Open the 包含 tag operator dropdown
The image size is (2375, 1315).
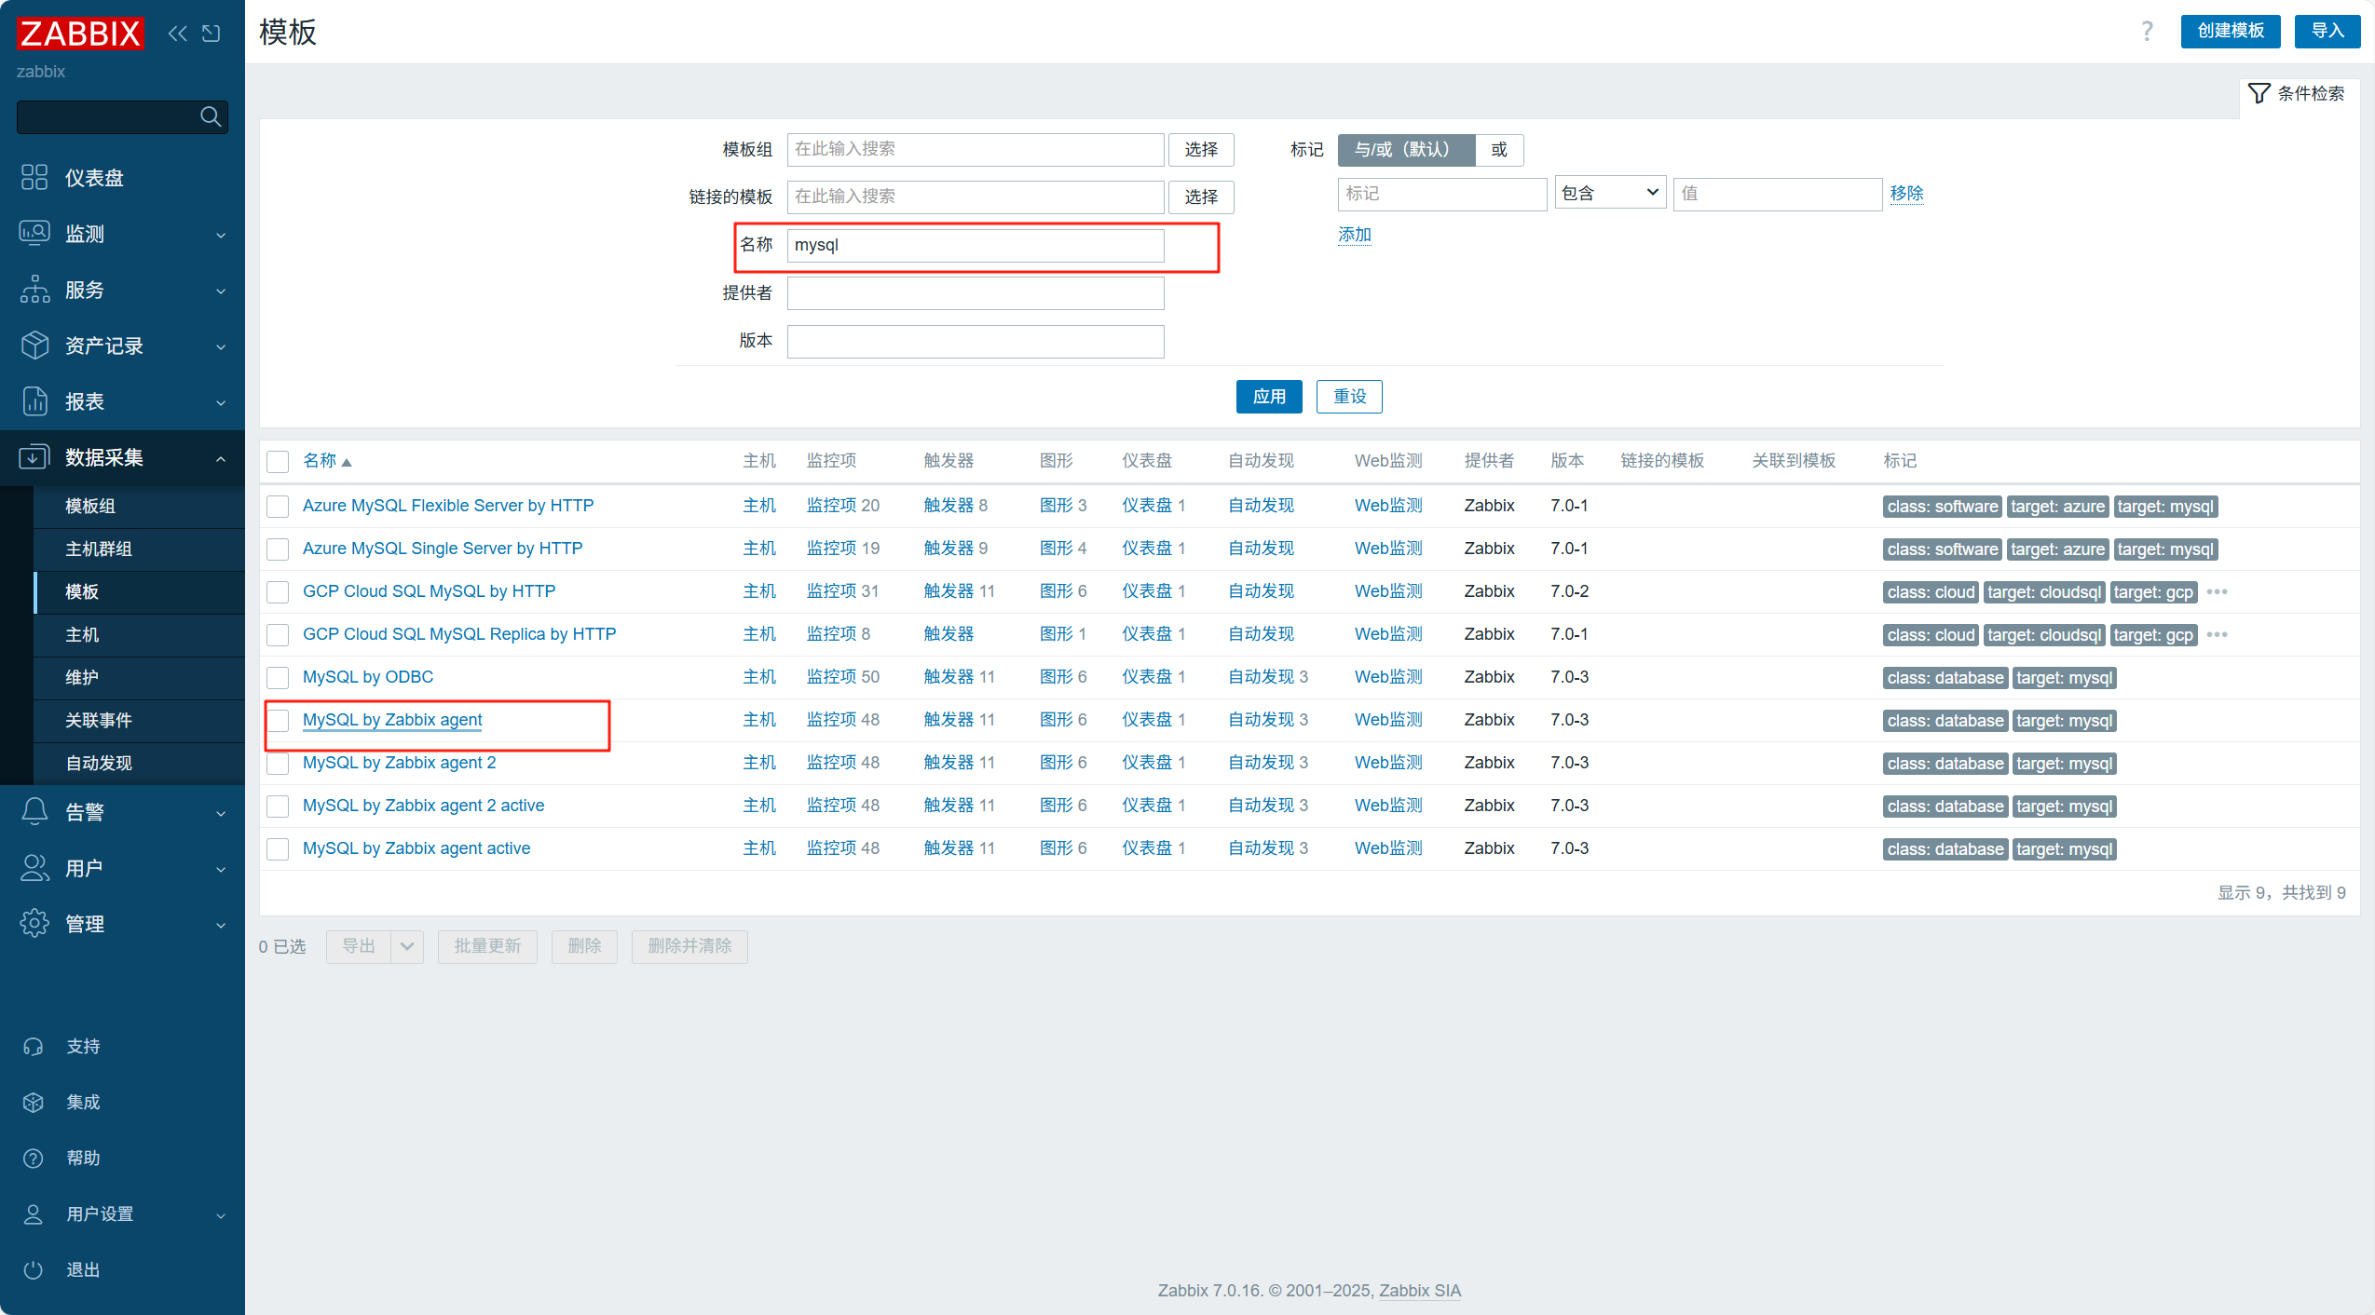pos(1610,193)
